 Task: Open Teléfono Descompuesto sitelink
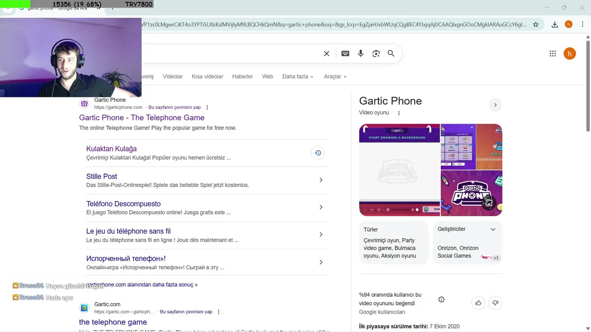click(x=123, y=204)
